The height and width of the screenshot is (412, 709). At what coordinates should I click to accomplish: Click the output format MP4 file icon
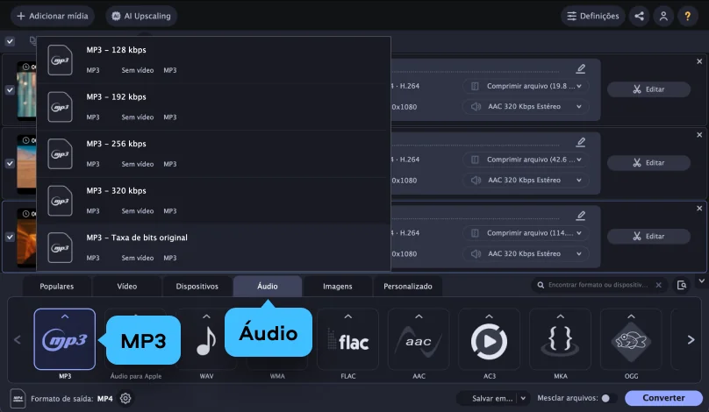click(x=18, y=399)
